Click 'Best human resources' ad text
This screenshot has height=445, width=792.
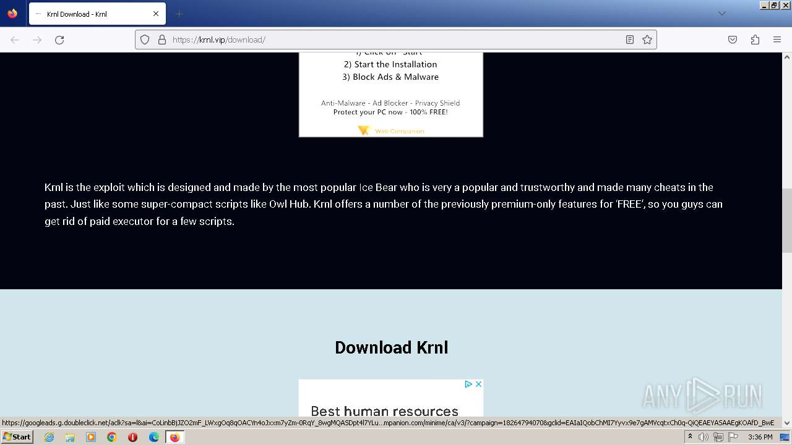tap(384, 410)
